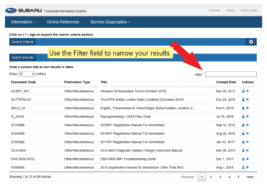Favorite the DSS-5000-WTG troubleshooting guide
The image size is (267, 186).
pyautogui.click(x=247, y=159)
